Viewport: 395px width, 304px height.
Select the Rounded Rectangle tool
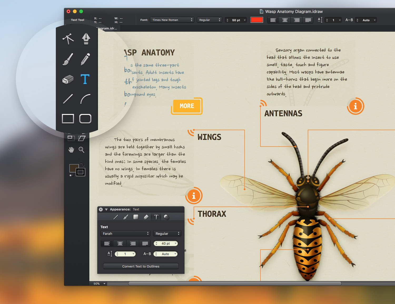coord(85,119)
